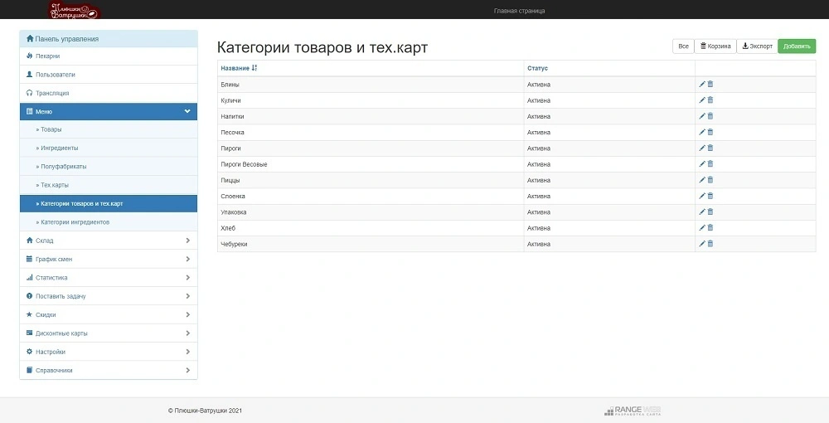The image size is (829, 423).
Task: Delete the Хлеб row trash icon
Action: tap(710, 227)
